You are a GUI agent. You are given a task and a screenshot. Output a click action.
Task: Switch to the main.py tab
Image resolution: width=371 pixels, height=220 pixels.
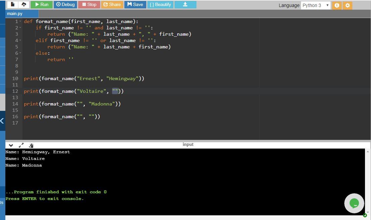[x=15, y=14]
